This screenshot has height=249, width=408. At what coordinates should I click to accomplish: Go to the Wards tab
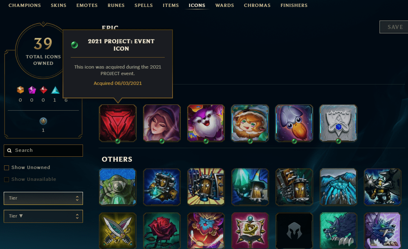(224, 5)
